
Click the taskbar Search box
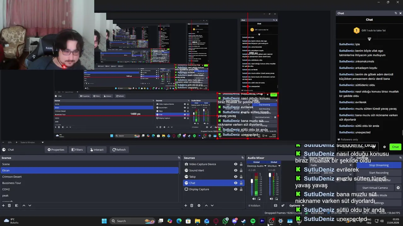pos(132,221)
